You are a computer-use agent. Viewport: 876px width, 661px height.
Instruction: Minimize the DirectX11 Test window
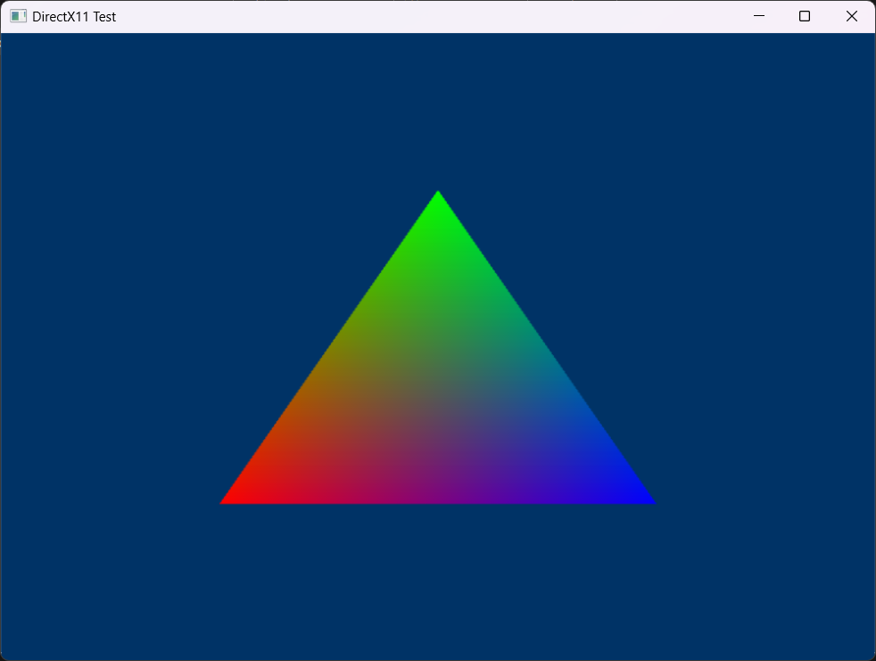tap(758, 16)
